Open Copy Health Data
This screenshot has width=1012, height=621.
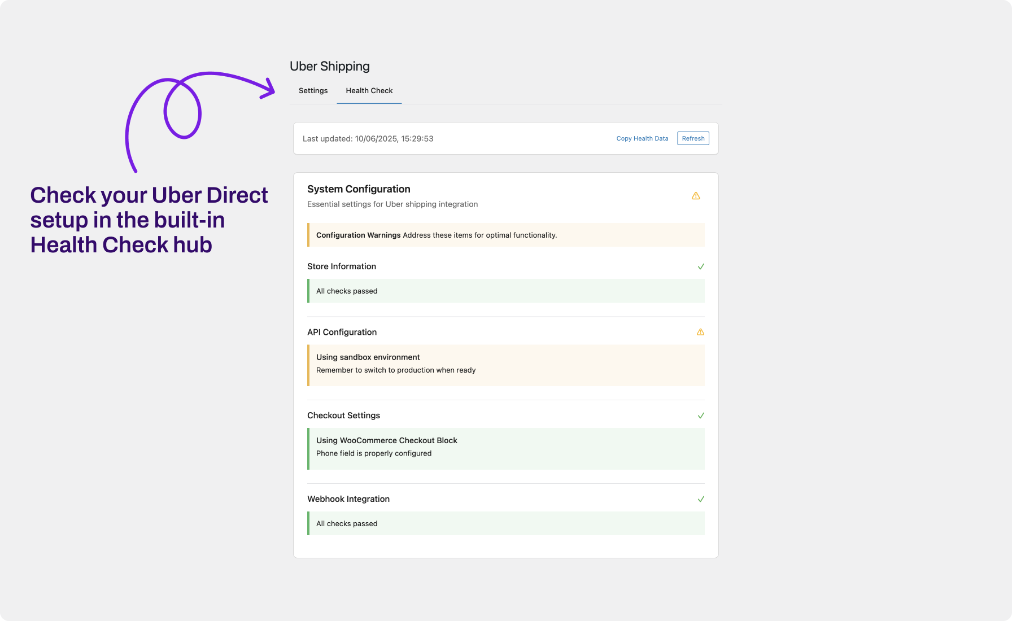coord(642,138)
